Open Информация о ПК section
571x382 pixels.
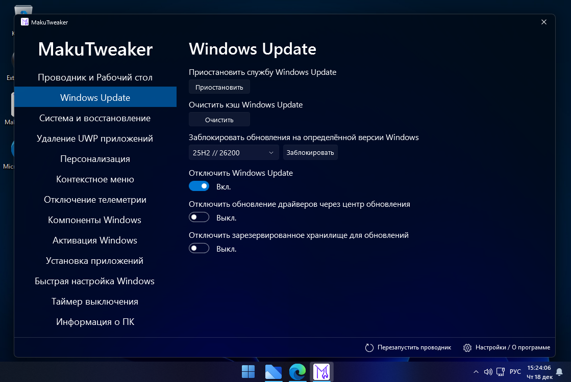tap(95, 322)
